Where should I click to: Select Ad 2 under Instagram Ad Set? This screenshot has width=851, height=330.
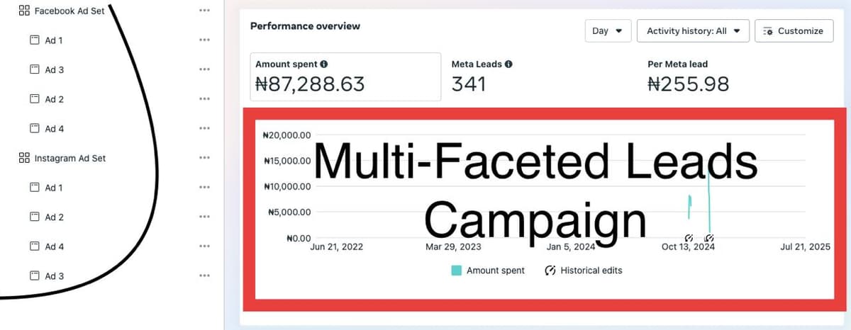click(x=54, y=217)
